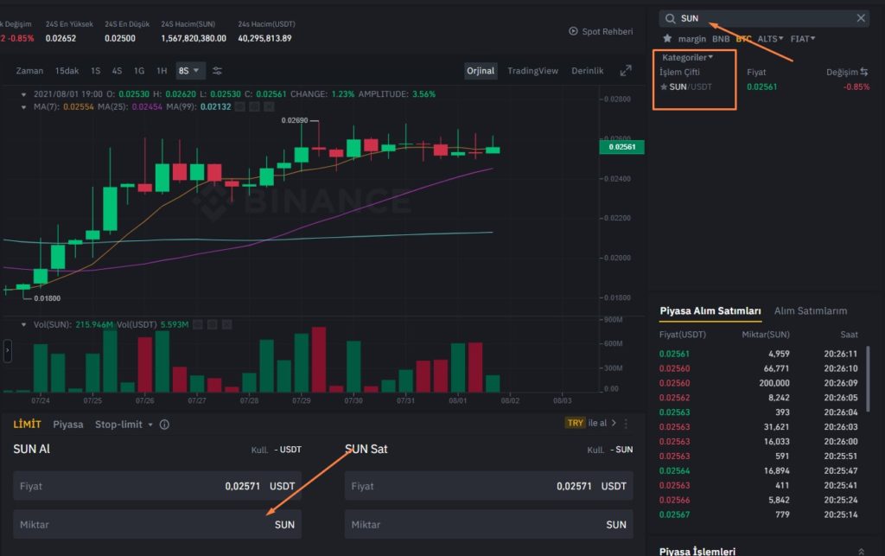
Task: Click the SUN Sat Fiyat input
Action: [x=489, y=486]
